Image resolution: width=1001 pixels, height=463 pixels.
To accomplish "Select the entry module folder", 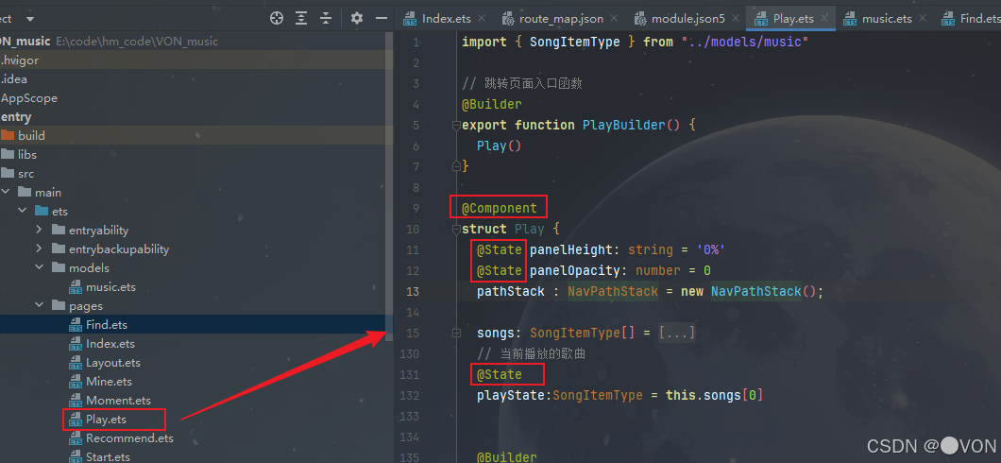I will point(16,117).
